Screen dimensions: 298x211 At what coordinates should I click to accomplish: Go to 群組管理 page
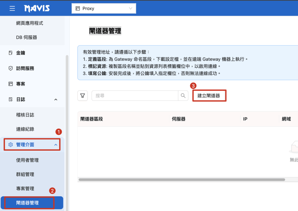[x=25, y=174]
